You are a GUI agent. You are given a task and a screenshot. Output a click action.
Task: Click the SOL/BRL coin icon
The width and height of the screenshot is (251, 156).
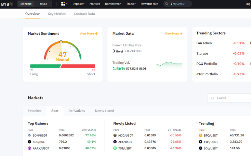[x=29, y=142]
